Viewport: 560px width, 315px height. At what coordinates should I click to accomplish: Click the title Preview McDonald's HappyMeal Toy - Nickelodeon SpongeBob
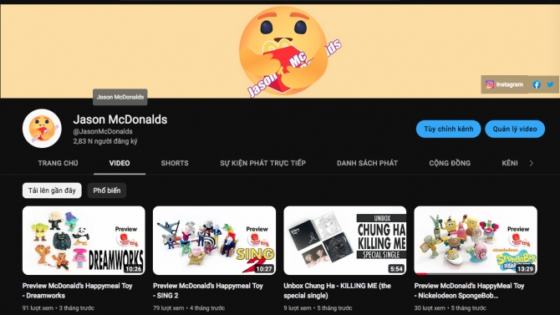point(469,291)
